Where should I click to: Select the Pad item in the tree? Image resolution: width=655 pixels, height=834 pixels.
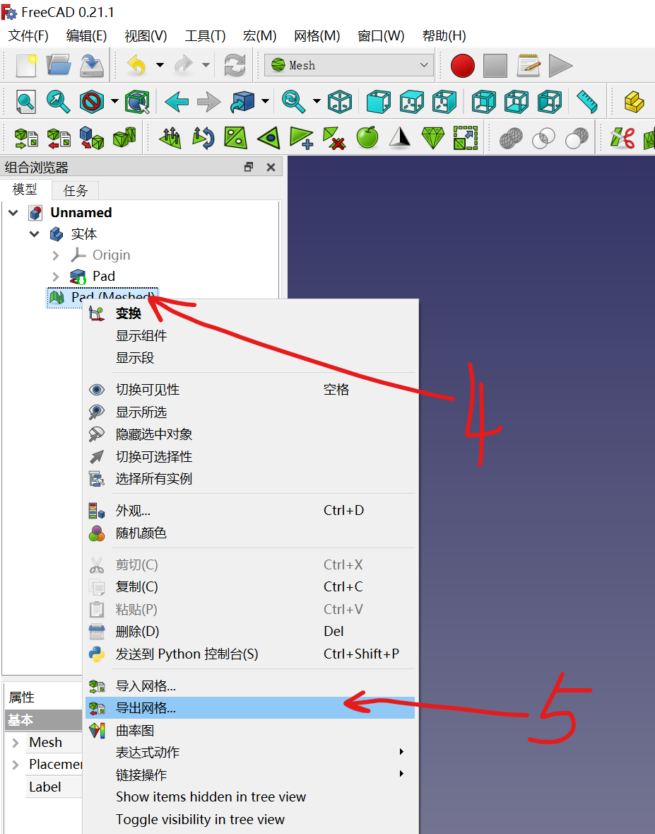[103, 276]
